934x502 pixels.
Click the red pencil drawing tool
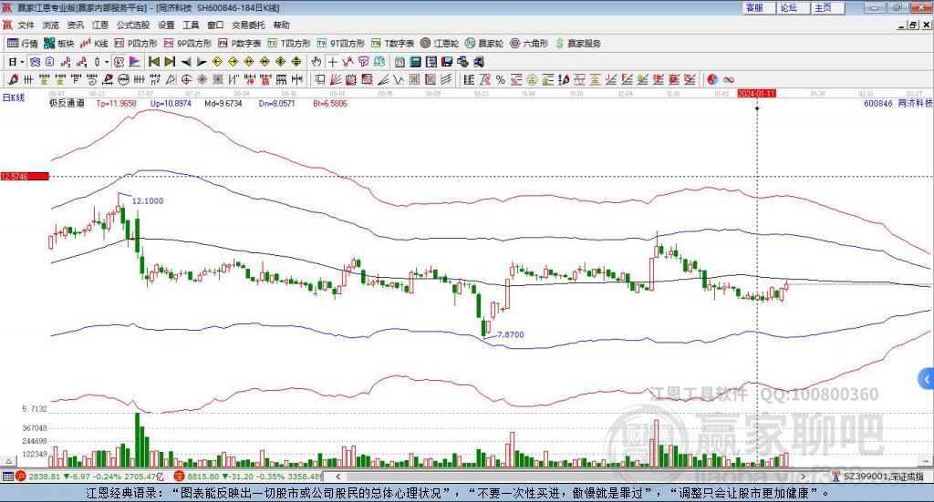pos(13,79)
